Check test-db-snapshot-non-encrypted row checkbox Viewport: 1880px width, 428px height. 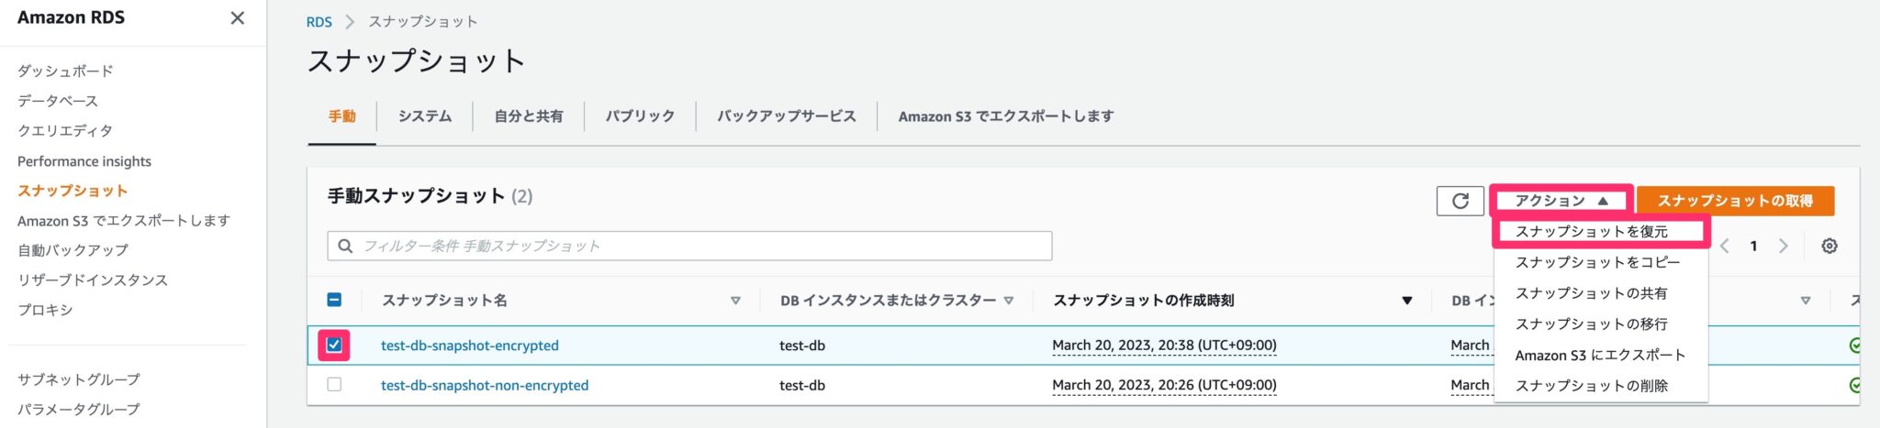click(334, 385)
